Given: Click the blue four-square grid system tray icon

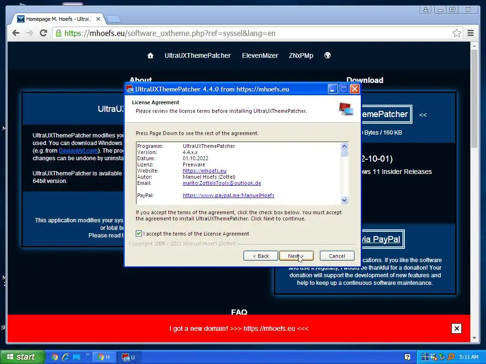Looking at the screenshot, I should click(x=425, y=357).
